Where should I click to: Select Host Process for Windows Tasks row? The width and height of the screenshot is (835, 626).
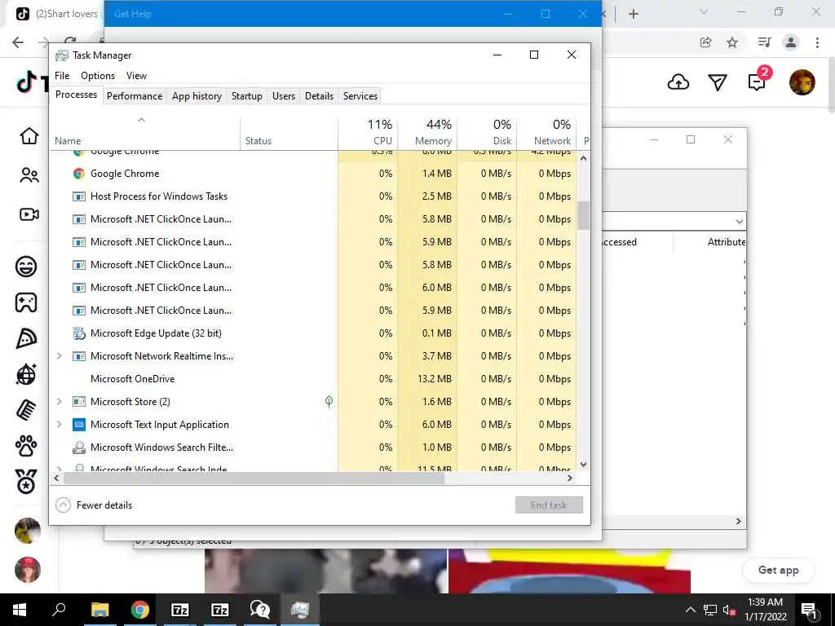click(314, 196)
